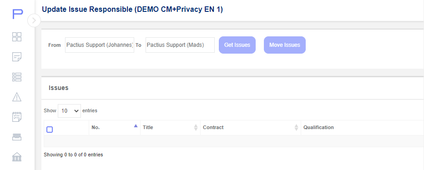Expand the sidebar with the arrow button
424x170 pixels.
coord(34,20)
